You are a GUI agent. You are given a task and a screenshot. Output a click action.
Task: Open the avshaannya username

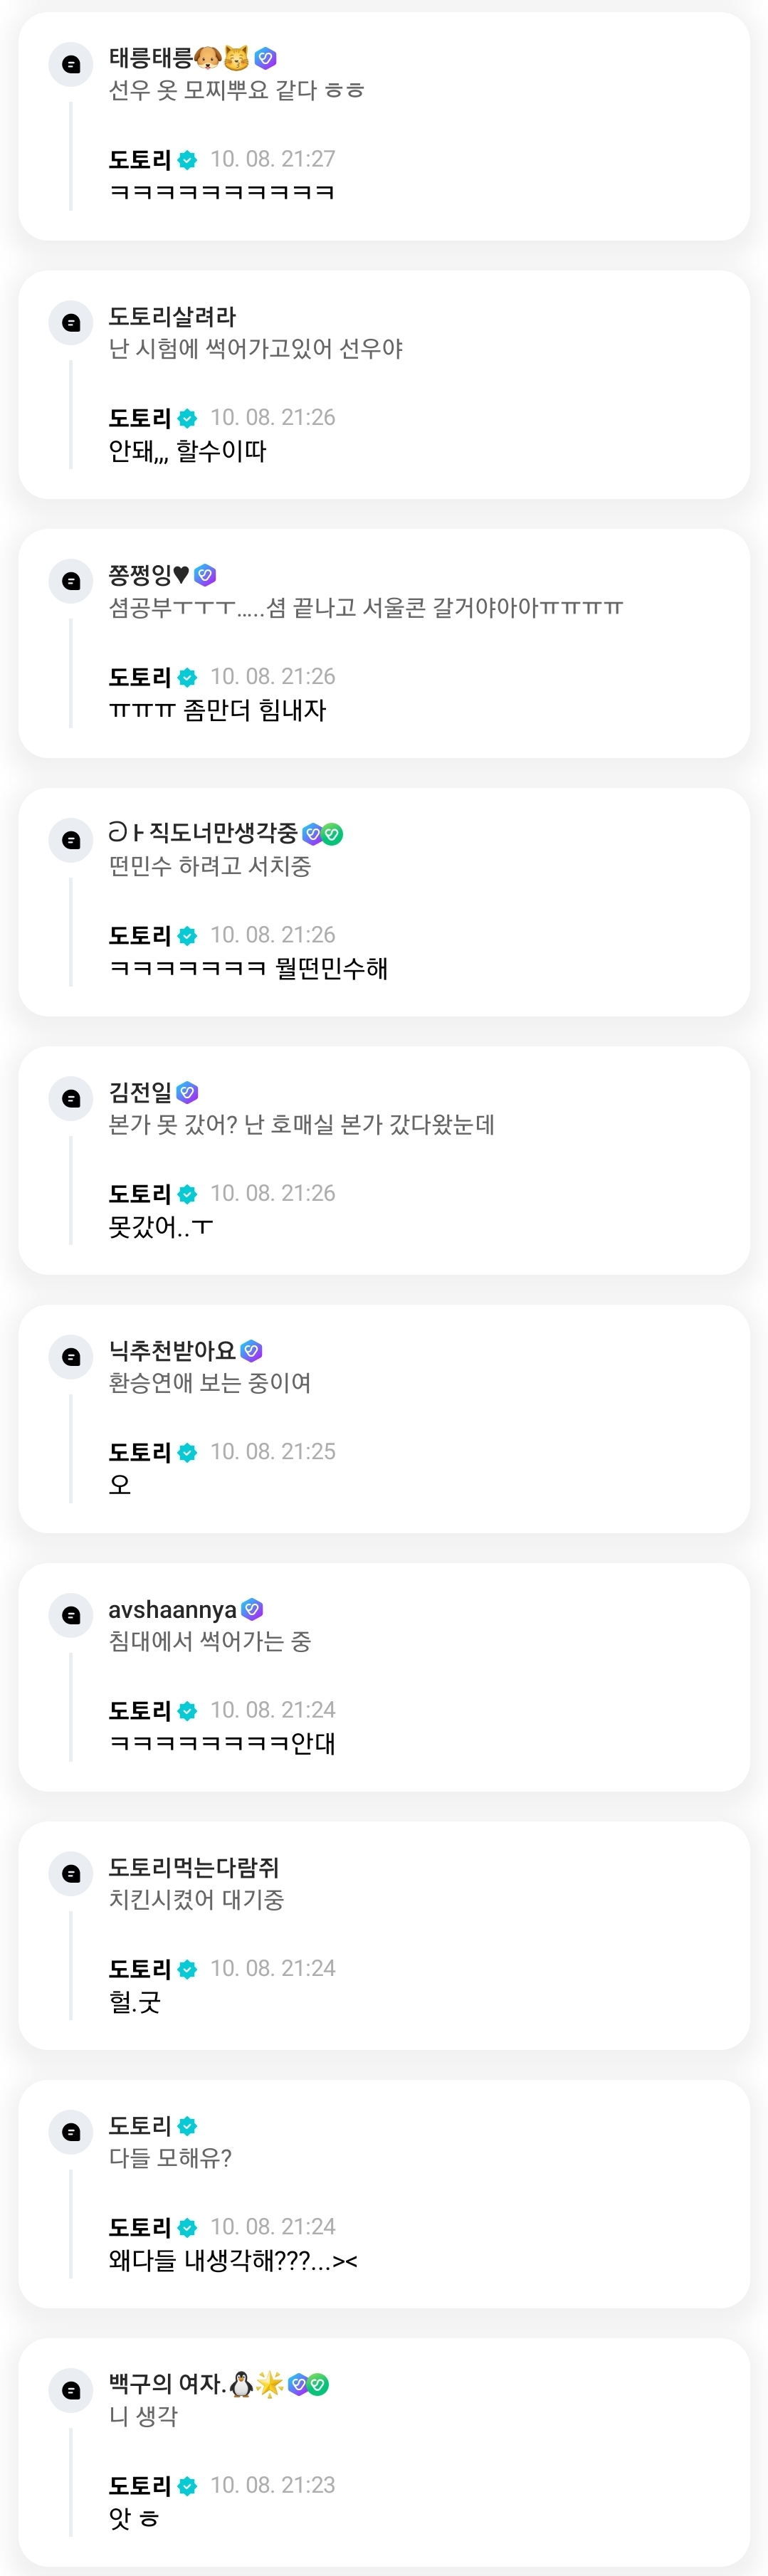(172, 1609)
